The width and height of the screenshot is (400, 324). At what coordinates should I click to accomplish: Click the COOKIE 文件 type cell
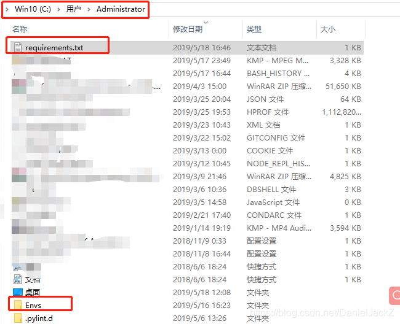coord(270,151)
